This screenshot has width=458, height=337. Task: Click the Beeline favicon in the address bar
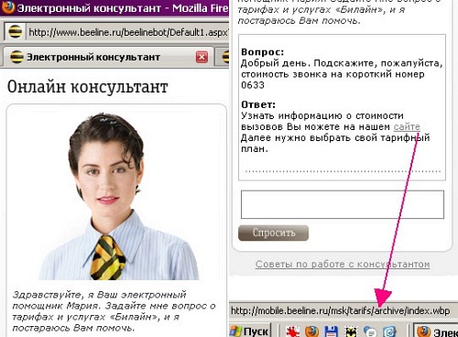pos(15,32)
